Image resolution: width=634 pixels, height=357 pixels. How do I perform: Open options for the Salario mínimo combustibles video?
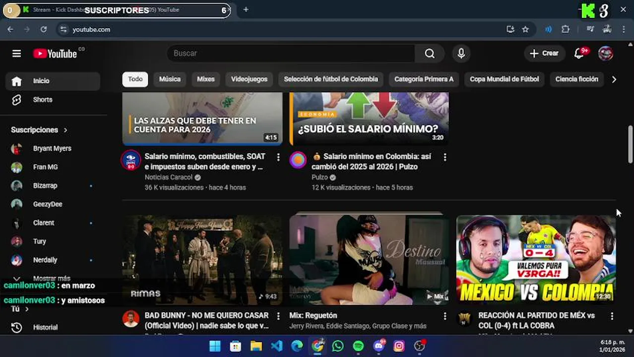(278, 157)
